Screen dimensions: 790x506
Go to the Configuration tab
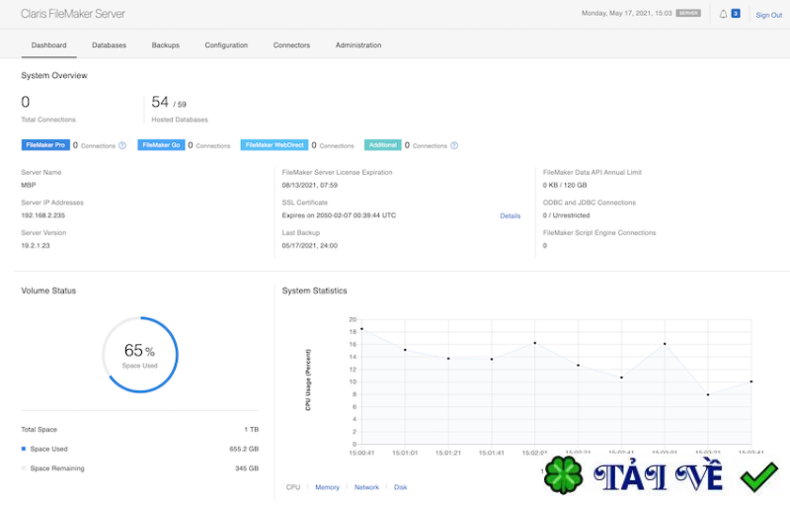pyautogui.click(x=226, y=45)
